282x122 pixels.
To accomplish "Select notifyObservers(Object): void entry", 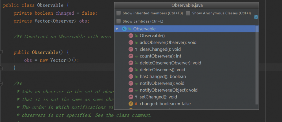I will [168, 90].
